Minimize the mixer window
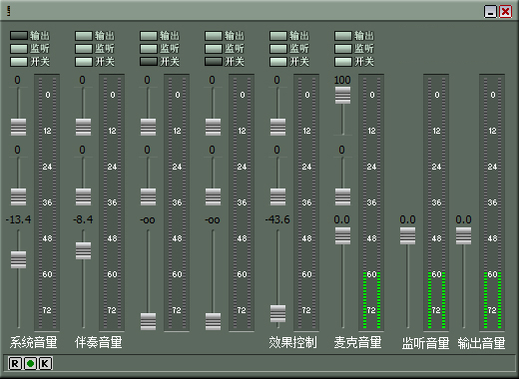The height and width of the screenshot is (379, 519). pyautogui.click(x=490, y=12)
